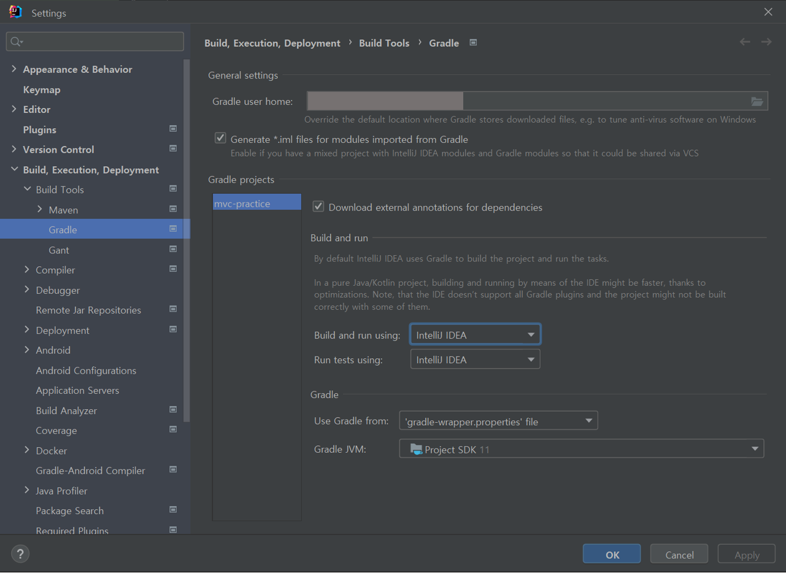Click the help question mark icon

20,553
